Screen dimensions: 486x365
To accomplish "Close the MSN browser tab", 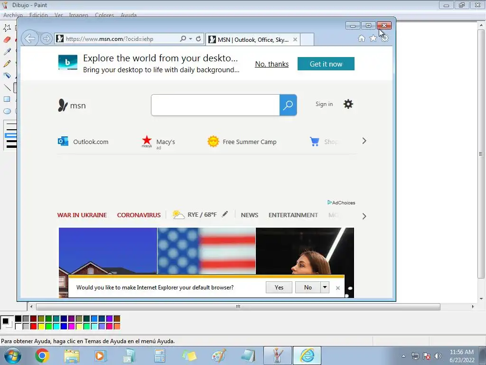I will [x=295, y=39].
